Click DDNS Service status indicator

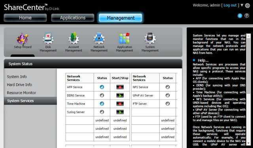(x=102, y=96)
